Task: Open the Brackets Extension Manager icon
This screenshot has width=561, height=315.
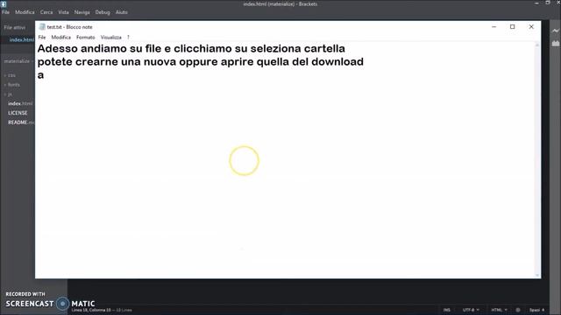Action: (555, 43)
